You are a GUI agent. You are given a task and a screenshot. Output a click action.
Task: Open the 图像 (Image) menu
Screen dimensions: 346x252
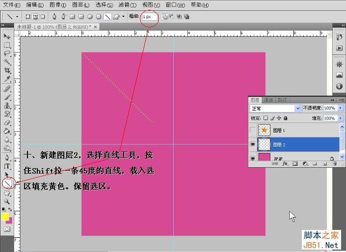point(58,4)
